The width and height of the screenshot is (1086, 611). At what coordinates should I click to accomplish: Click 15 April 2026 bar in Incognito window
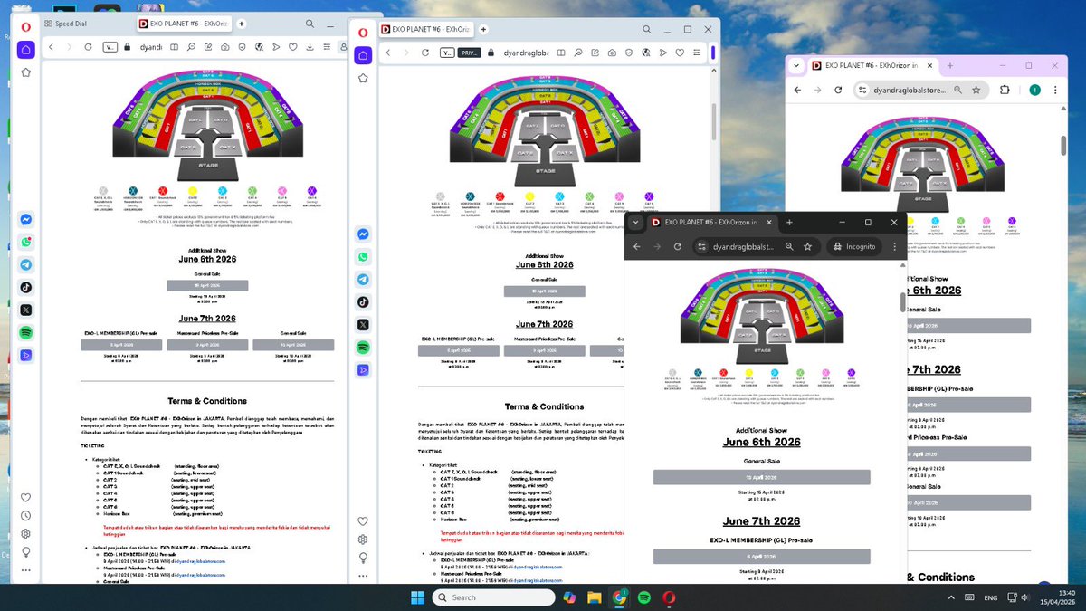coord(761,477)
